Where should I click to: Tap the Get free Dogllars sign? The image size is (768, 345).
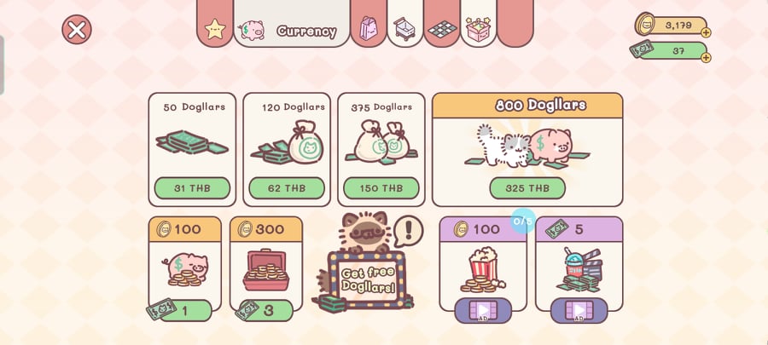click(367, 280)
